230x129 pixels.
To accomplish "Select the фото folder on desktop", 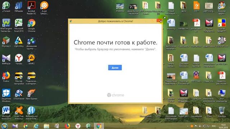I will pos(184,7).
